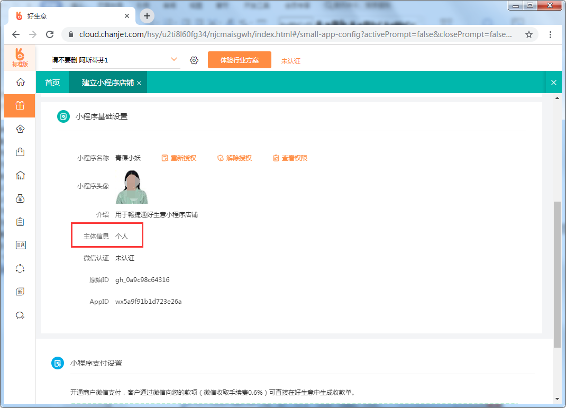
Task: Expand the company selector dropdown arrow
Action: tap(174, 59)
